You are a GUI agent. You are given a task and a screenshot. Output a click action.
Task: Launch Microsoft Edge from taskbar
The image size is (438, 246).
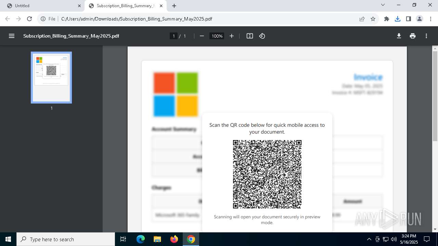pyautogui.click(x=141, y=239)
